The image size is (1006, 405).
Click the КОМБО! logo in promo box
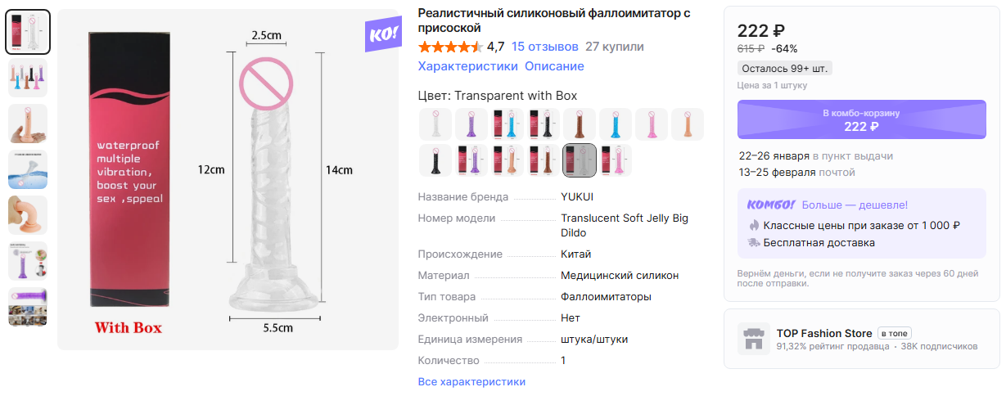pos(771,205)
